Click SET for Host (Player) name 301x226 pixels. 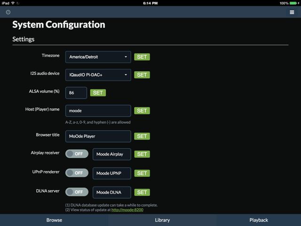(x=142, y=111)
